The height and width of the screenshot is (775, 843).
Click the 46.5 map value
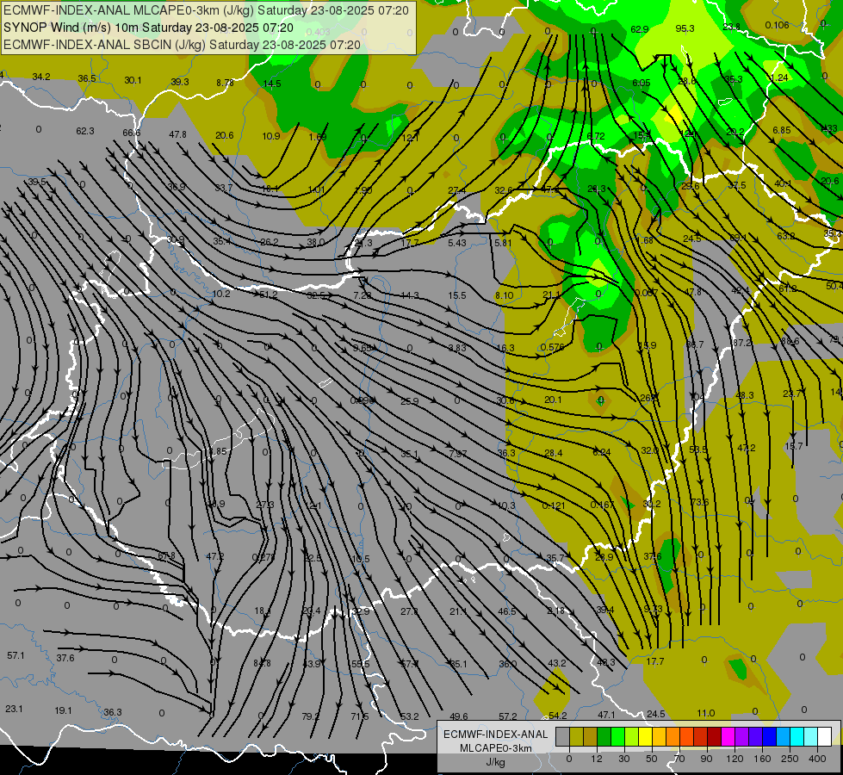pyautogui.click(x=507, y=611)
